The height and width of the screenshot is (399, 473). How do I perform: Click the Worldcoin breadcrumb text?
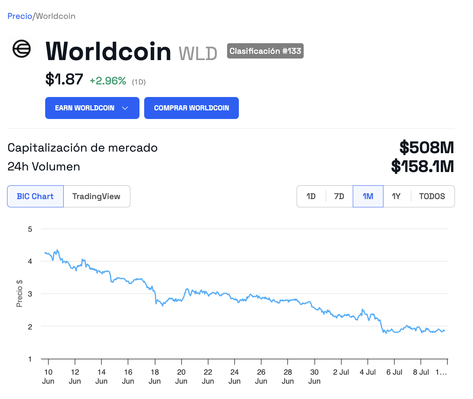[55, 16]
